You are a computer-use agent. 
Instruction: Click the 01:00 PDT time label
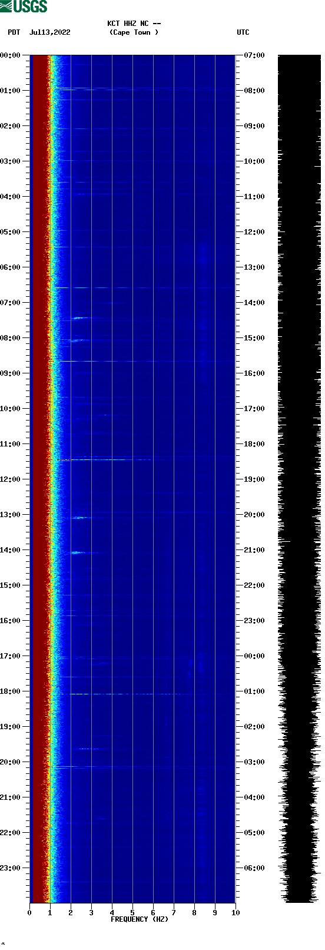[x=11, y=91]
